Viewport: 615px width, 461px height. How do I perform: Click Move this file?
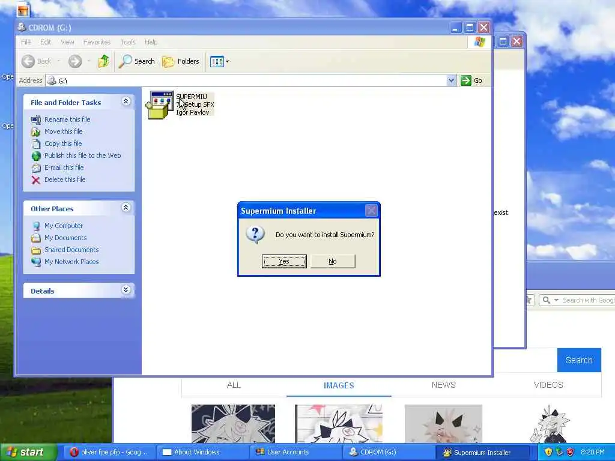[64, 131]
